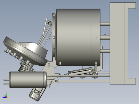Select the horizontal pressure tank at lower left
139x104 pixels.
pyautogui.click(x=28, y=80)
